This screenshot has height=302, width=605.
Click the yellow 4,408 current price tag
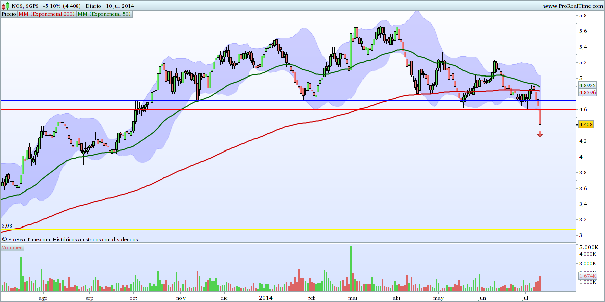pos(586,124)
